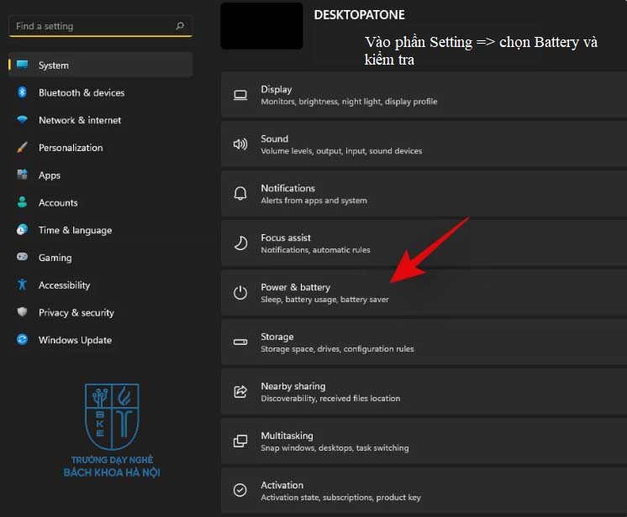Click 'Notifications, automatic rules' description
The image size is (627, 517).
[315, 250]
